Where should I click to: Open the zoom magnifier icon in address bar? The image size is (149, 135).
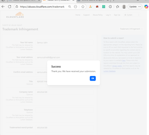click(70, 7)
